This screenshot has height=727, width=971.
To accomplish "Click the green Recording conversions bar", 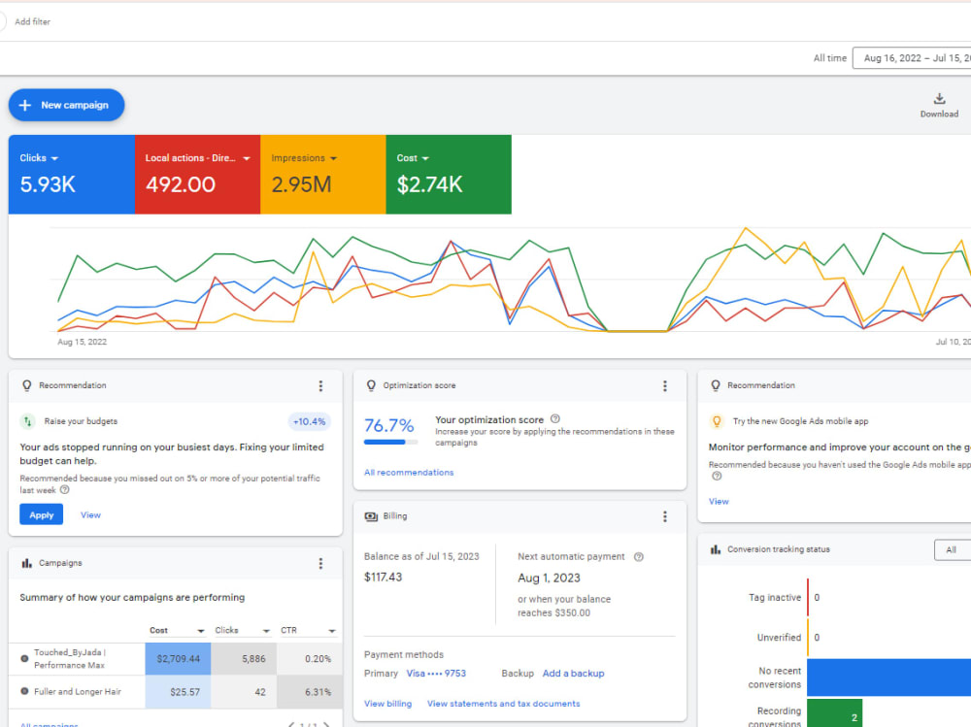I will (835, 713).
